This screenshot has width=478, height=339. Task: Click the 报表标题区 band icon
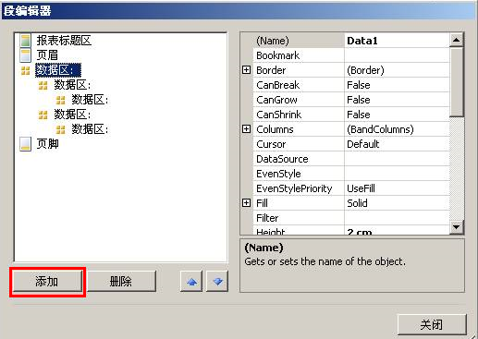(26, 41)
